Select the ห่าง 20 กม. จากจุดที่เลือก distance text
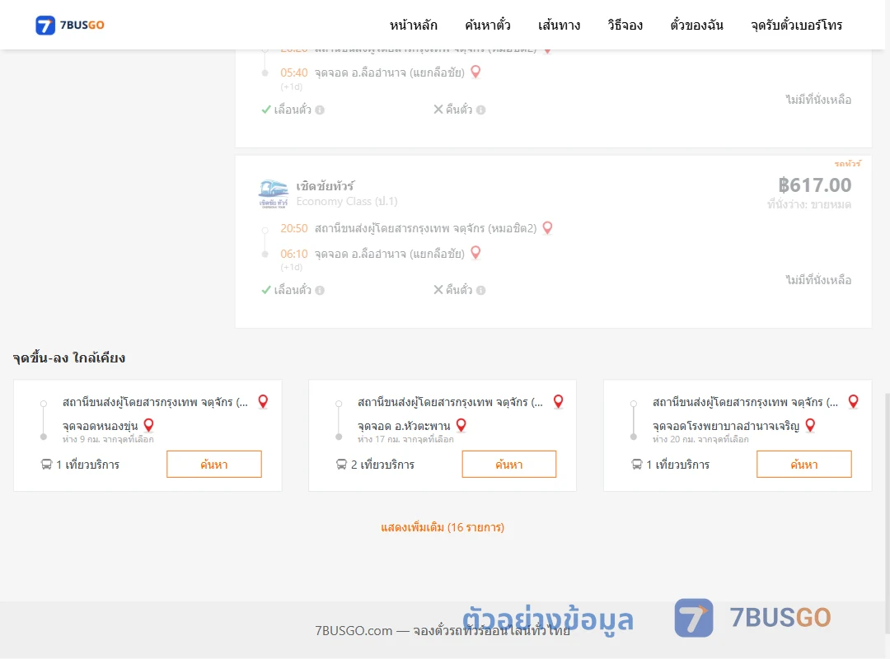Viewport: 890px width, 659px height. [700, 439]
